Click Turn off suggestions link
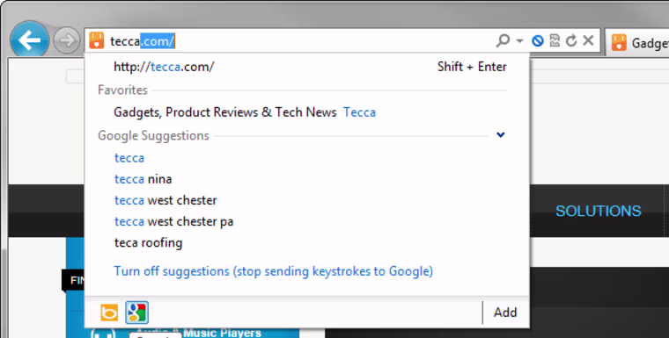Image resolution: width=669 pixels, height=338 pixels. click(273, 271)
